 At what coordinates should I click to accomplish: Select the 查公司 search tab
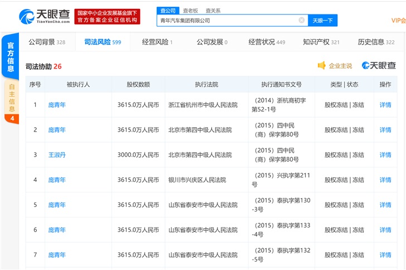[167, 11]
